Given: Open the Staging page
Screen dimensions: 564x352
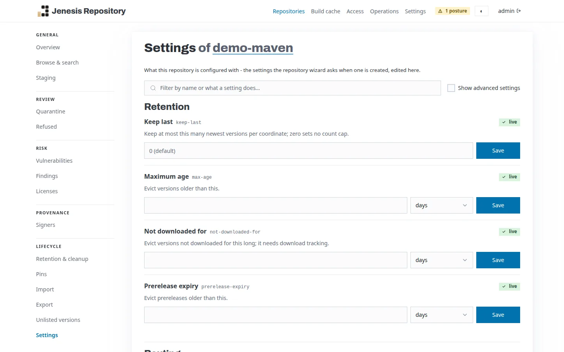Looking at the screenshot, I should [46, 78].
